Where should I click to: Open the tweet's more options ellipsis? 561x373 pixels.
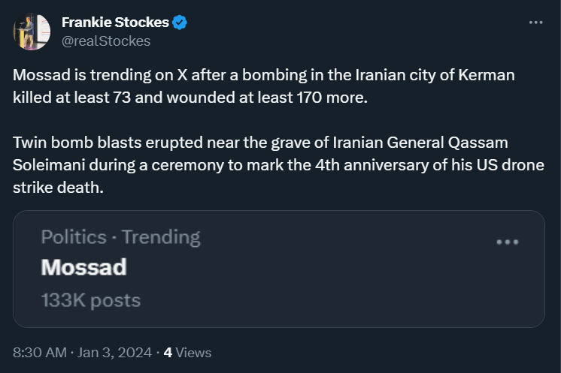535,23
